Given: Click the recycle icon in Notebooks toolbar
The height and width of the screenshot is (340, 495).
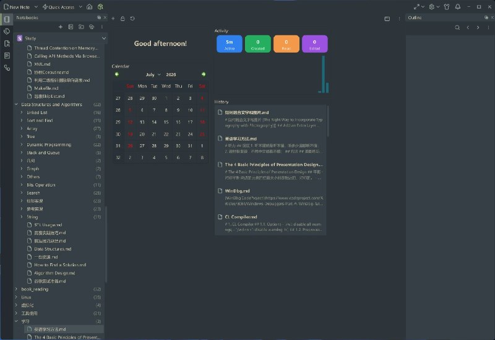Looking at the screenshot, I should 92,27.
